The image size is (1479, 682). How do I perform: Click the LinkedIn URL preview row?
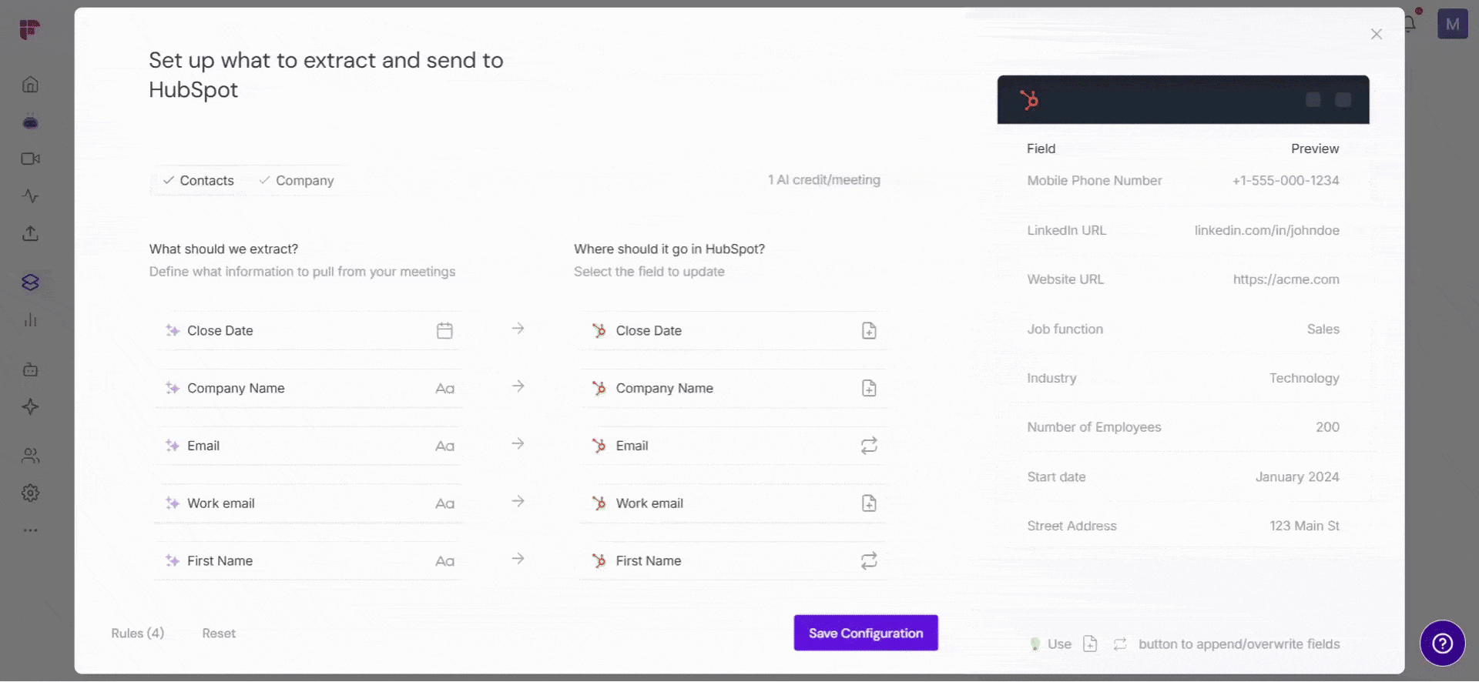1183,230
